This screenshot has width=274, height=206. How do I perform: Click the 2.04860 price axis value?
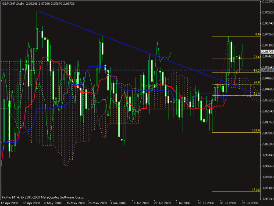pos(268,78)
